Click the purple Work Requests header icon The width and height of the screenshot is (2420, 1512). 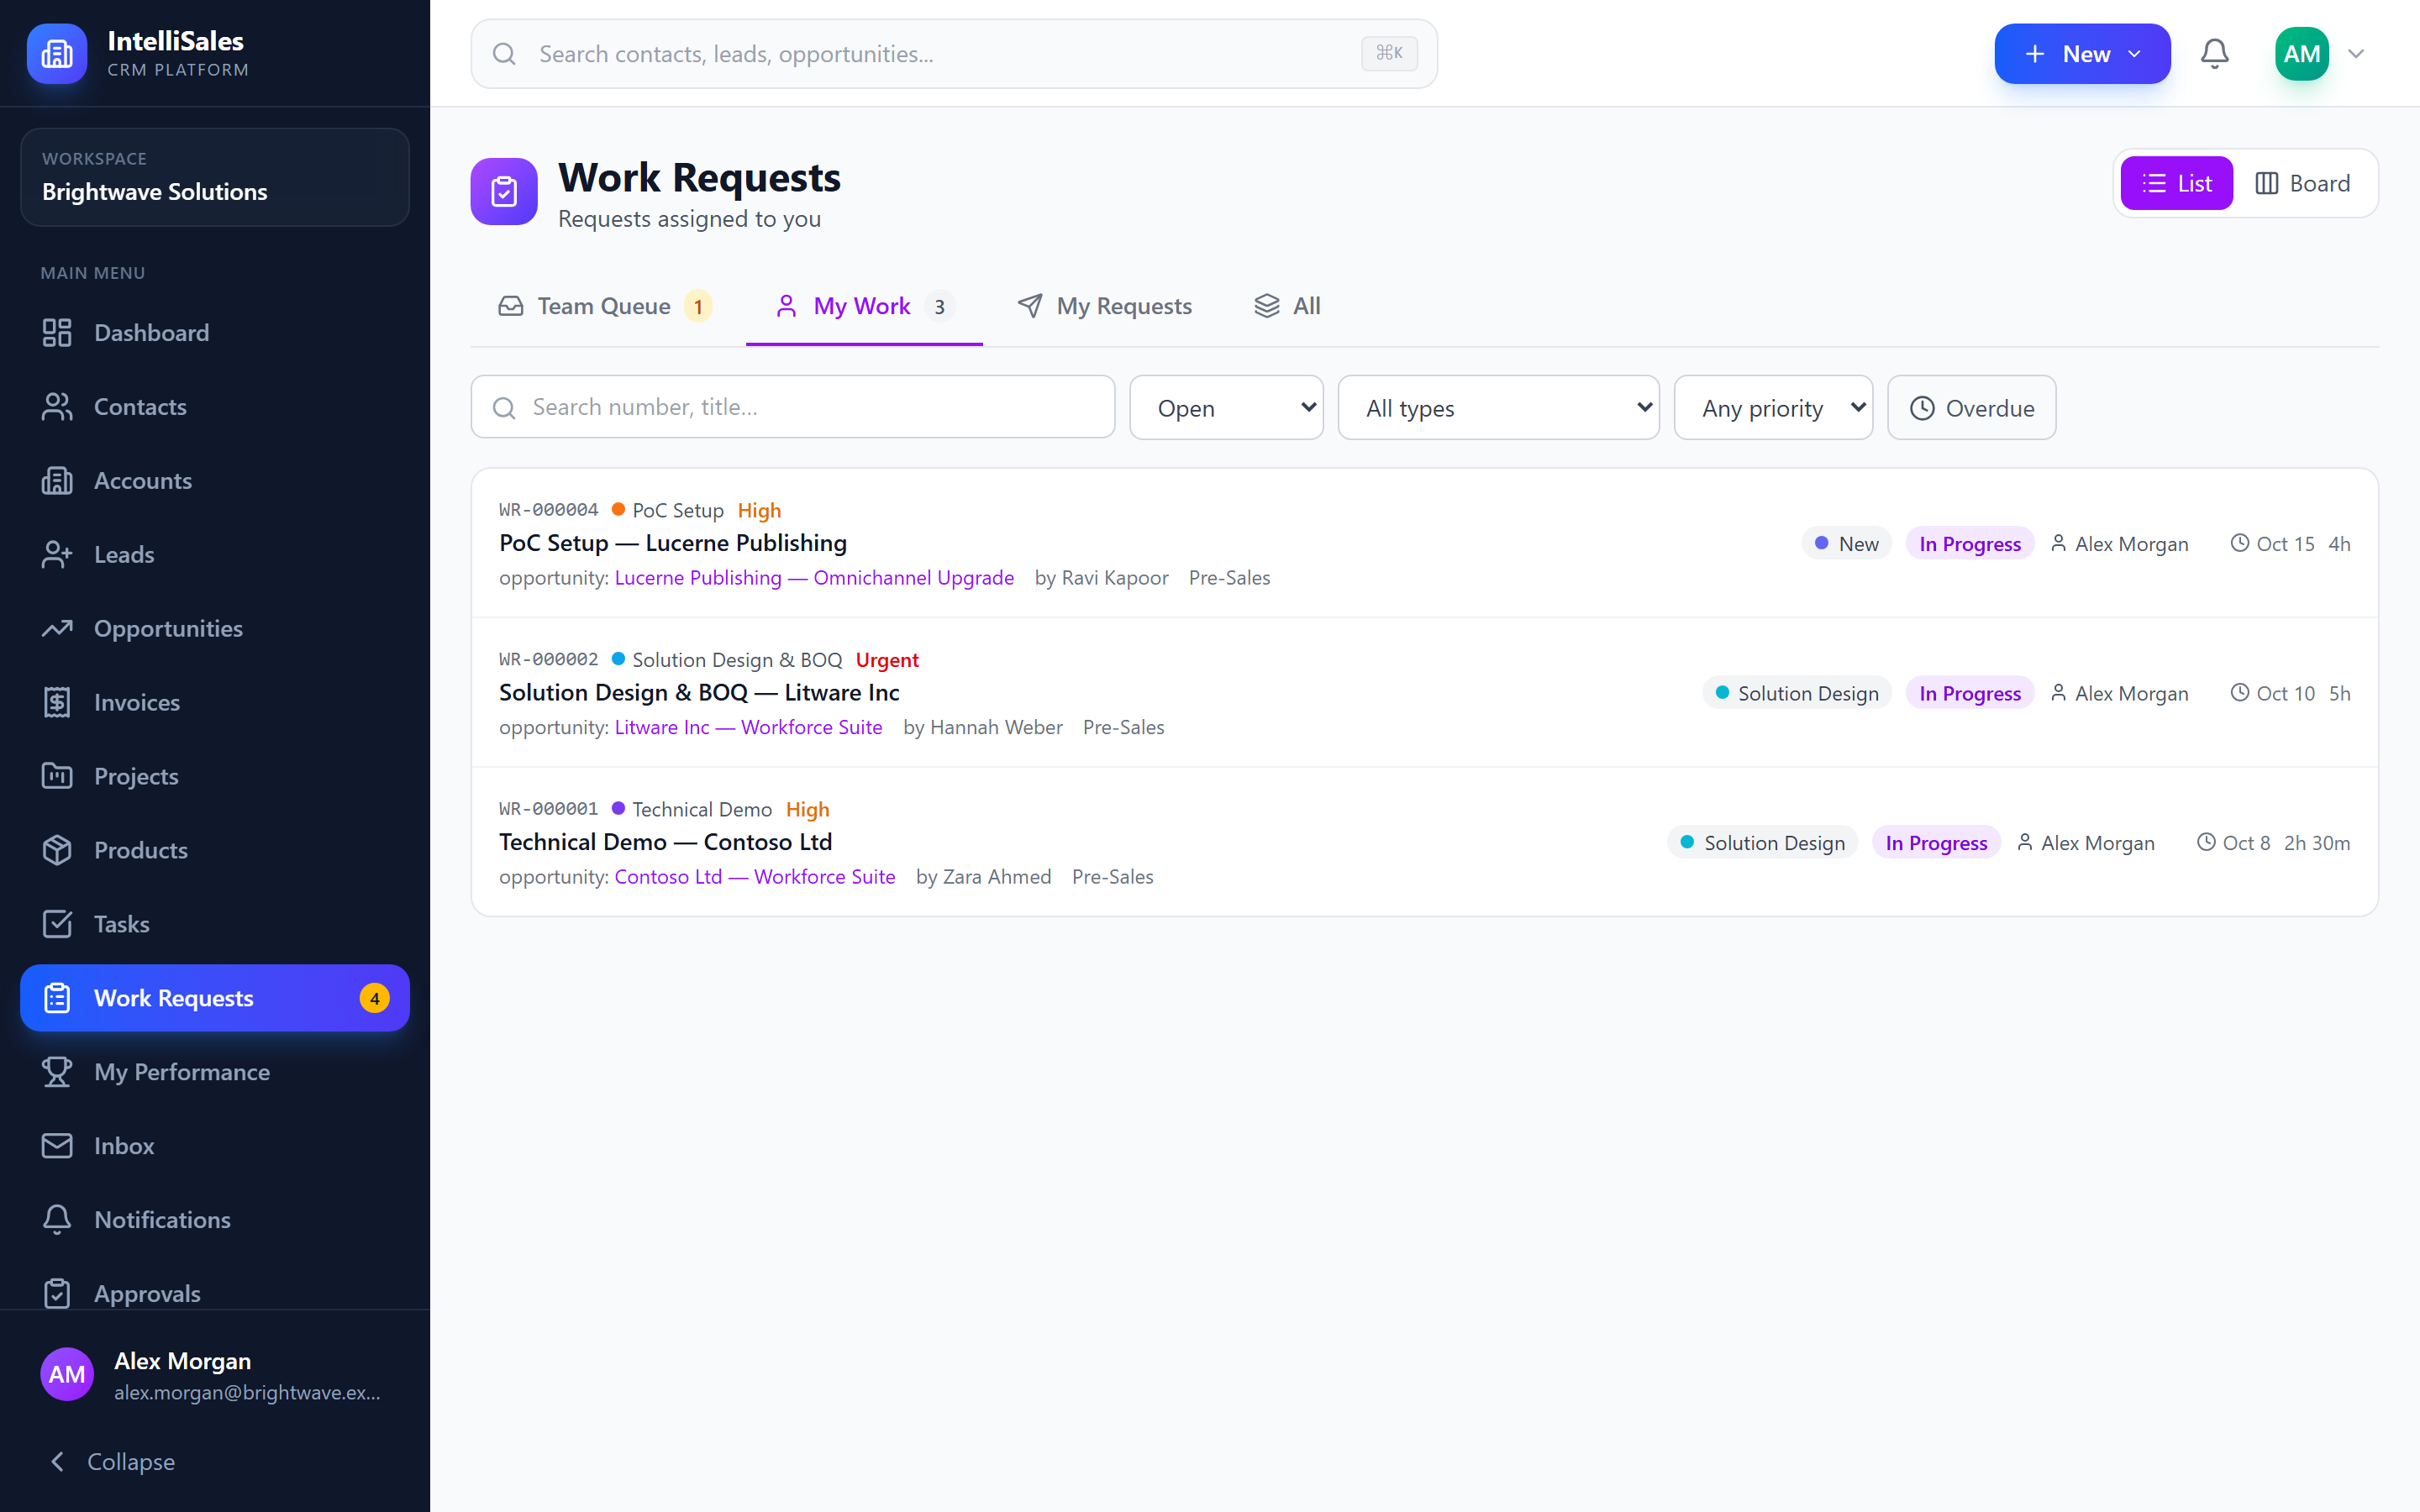coord(504,191)
